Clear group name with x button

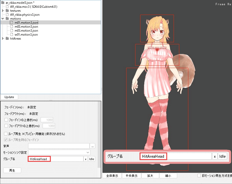86,159
